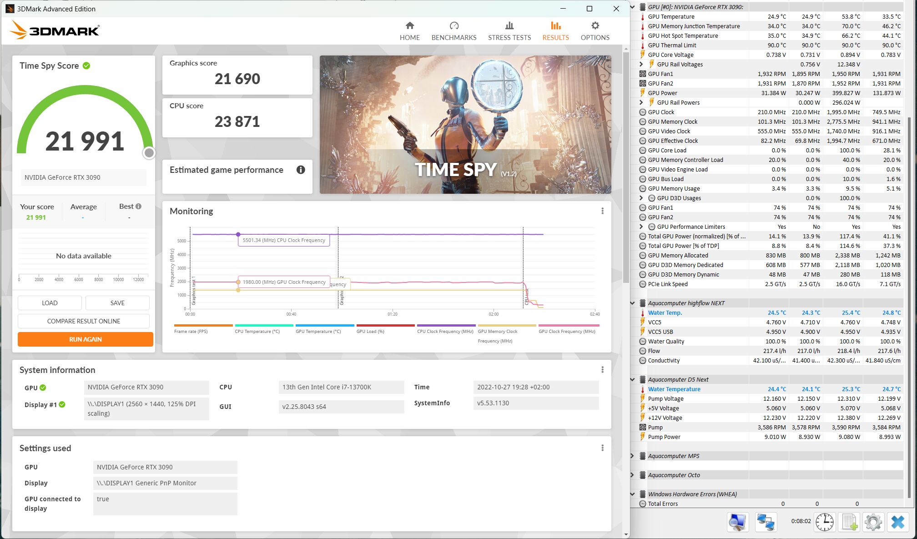Click the GPU clock frequency graph marker
Viewport: 917px width, 539px height.
(x=238, y=282)
